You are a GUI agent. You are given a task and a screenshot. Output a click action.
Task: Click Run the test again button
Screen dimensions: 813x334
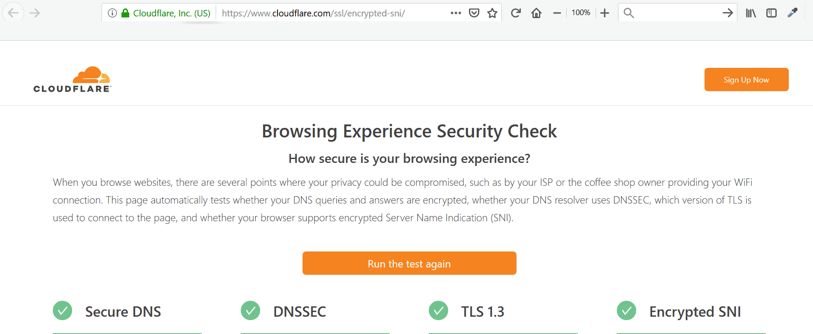click(x=409, y=263)
